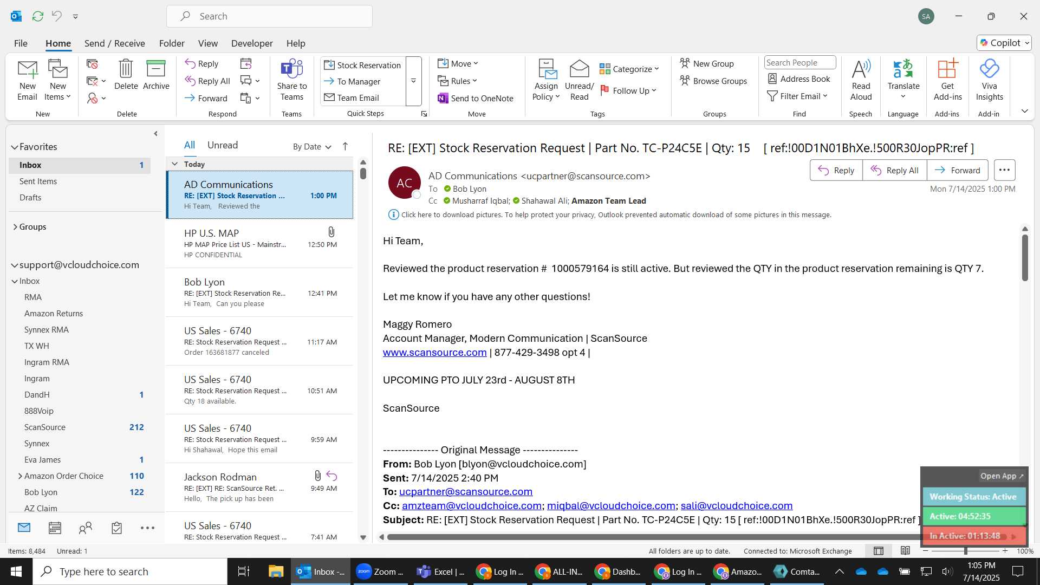Open the Send / Receive tab
The image size is (1040, 585).
click(x=114, y=43)
